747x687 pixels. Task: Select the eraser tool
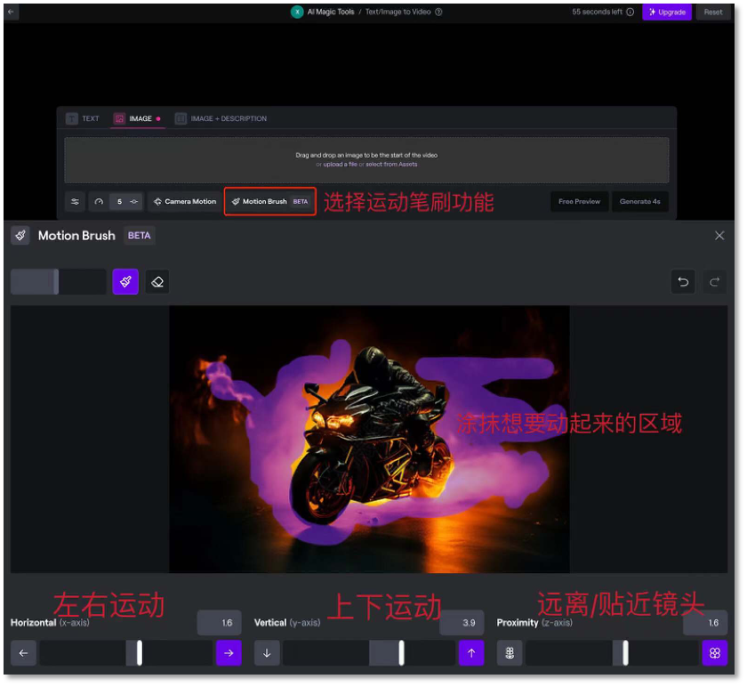pos(157,282)
